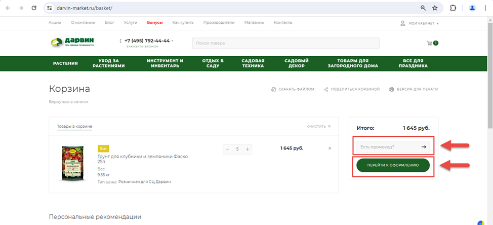Click the browser back arrow
Screen dimensions: 493x225
tap(8, 8)
